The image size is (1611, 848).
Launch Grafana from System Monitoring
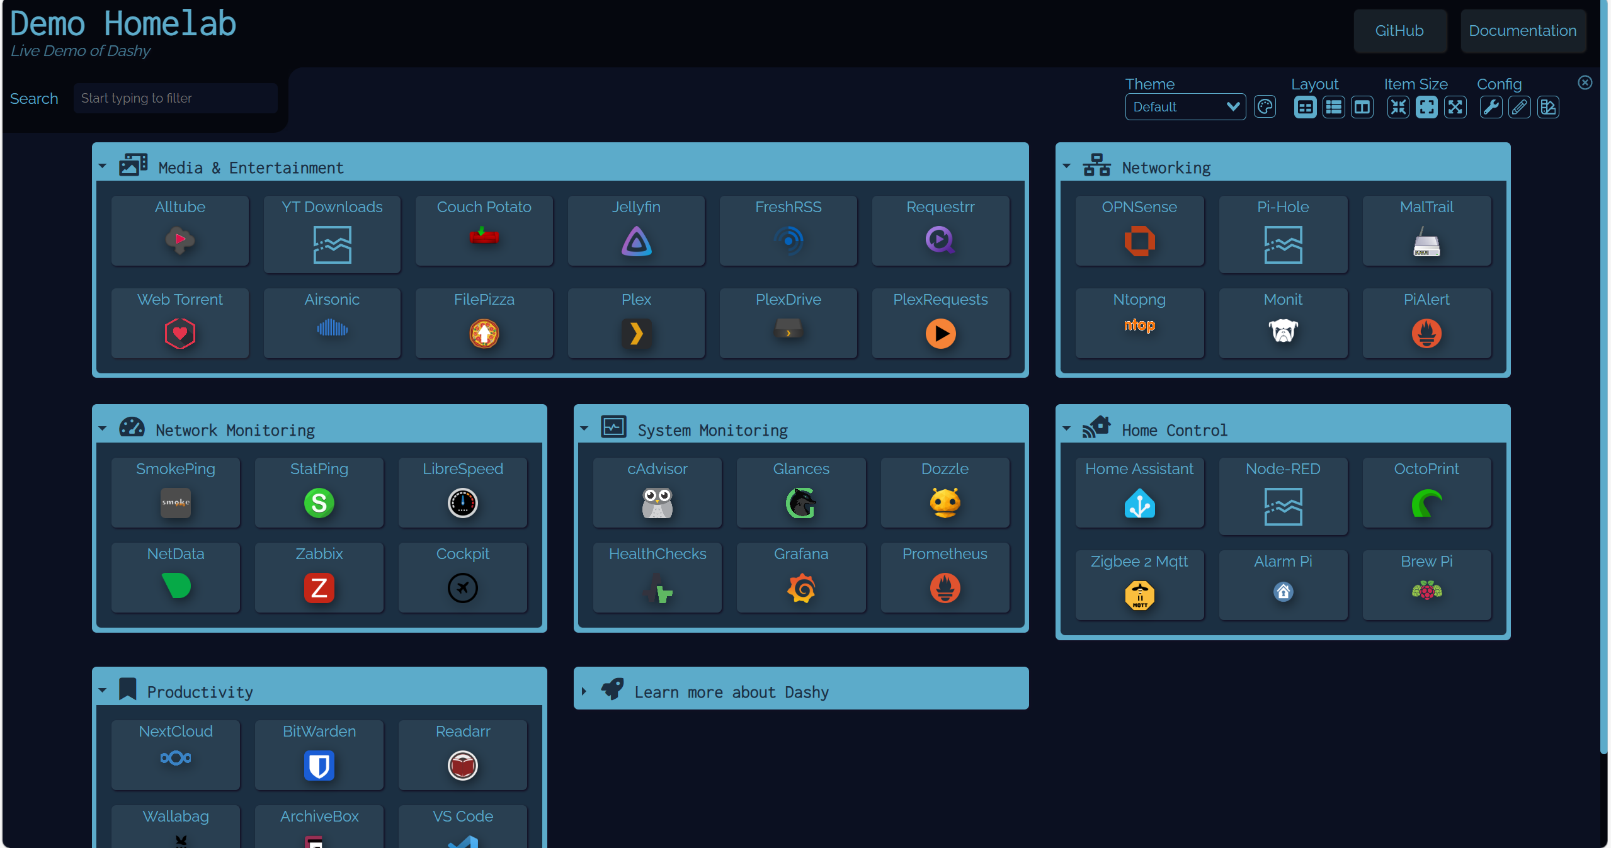pos(800,577)
